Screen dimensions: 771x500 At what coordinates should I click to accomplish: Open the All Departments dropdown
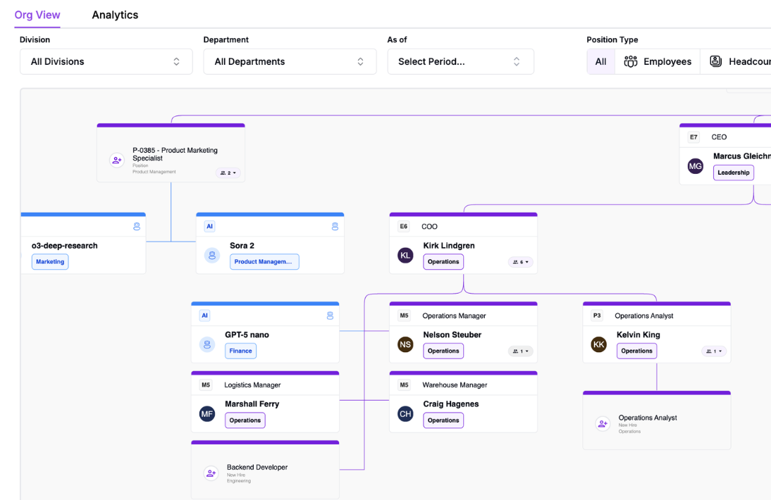coord(290,61)
